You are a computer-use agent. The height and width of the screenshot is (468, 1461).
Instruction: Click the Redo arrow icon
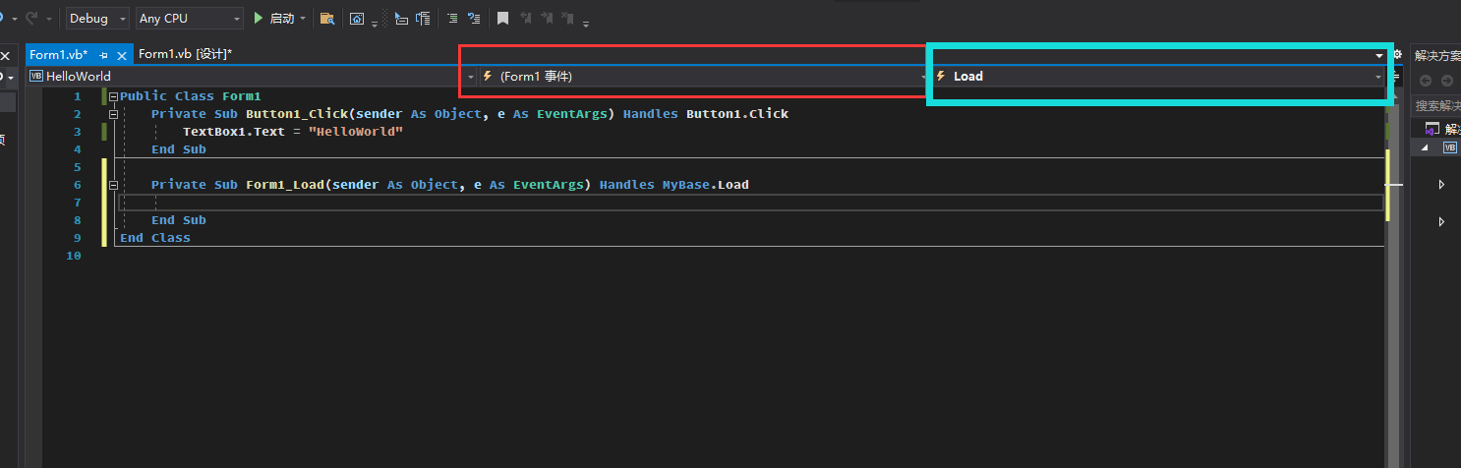(x=32, y=18)
